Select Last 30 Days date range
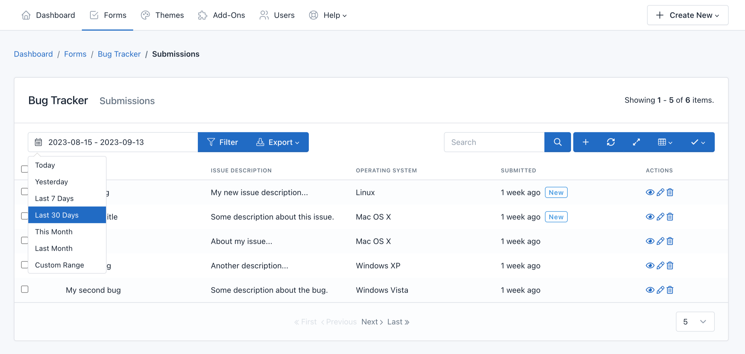 point(57,215)
